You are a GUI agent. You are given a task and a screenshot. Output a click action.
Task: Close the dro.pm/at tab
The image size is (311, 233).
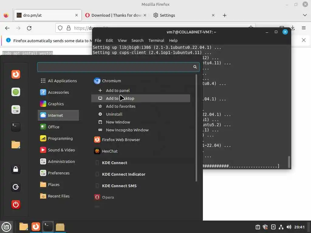77,15
